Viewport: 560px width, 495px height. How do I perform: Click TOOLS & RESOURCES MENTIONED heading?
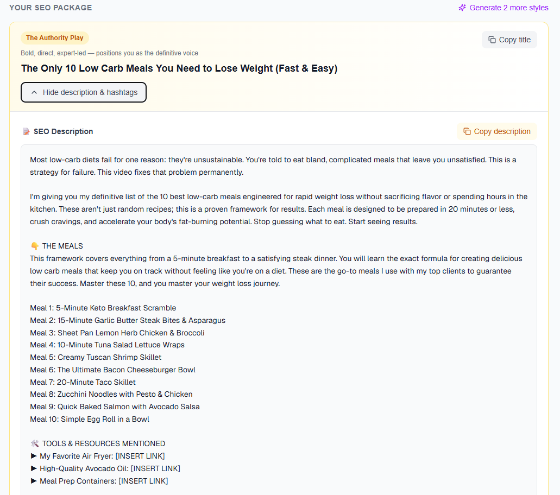coord(104,443)
